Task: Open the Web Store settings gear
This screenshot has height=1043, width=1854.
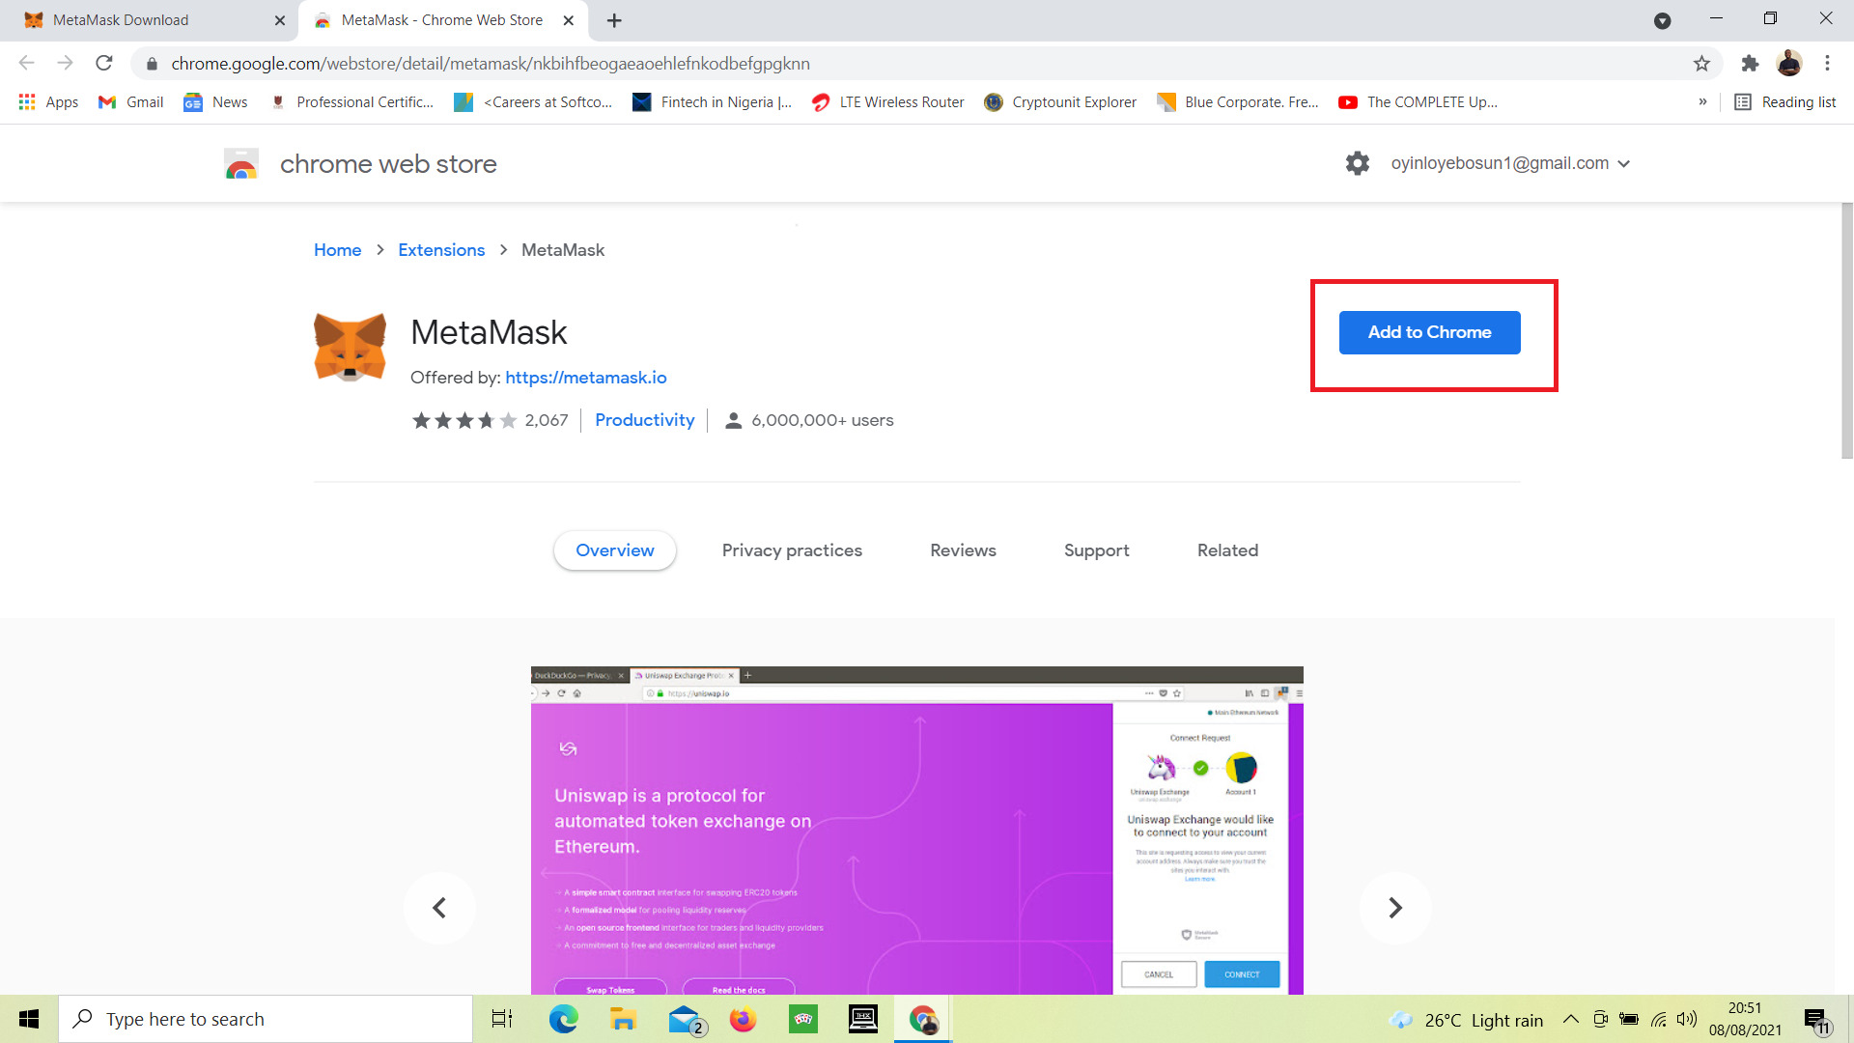Action: (x=1358, y=163)
